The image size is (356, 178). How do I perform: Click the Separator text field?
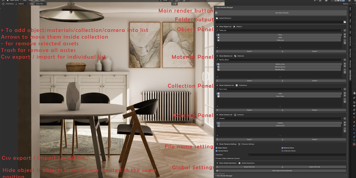pos(297,155)
